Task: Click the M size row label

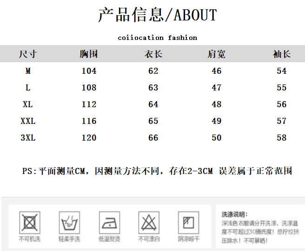Action: click(28, 71)
